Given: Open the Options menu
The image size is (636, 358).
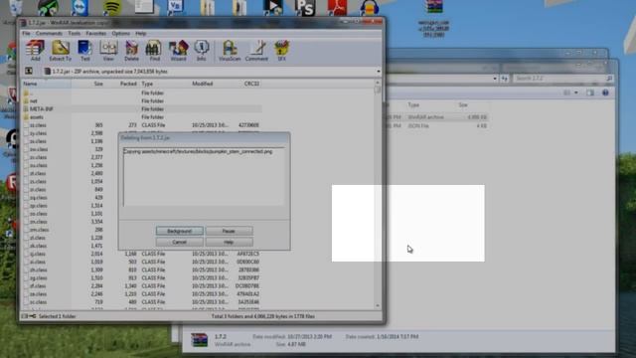Looking at the screenshot, I should pyautogui.click(x=121, y=33).
